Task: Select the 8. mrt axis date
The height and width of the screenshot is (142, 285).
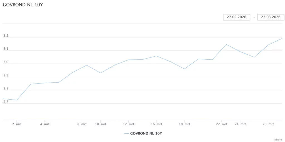Action: point(82,124)
